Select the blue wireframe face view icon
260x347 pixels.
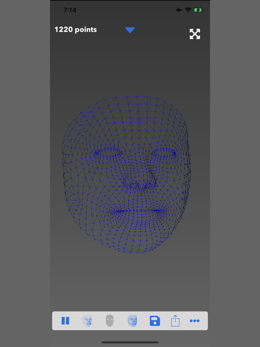click(x=87, y=321)
